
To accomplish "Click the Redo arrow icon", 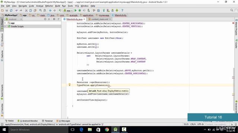I will pyautogui.click(x=21, y=10).
